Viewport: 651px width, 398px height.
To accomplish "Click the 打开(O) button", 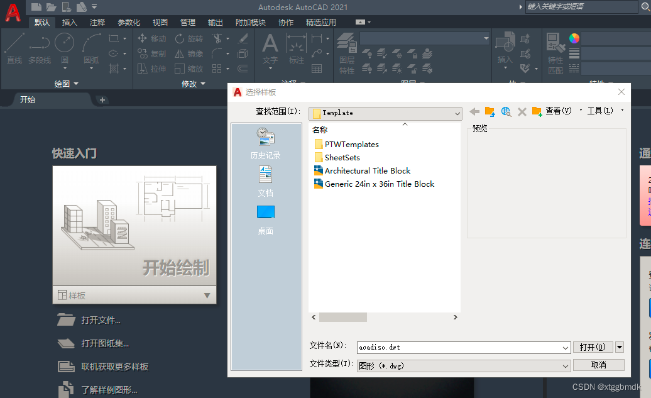I will (x=593, y=347).
